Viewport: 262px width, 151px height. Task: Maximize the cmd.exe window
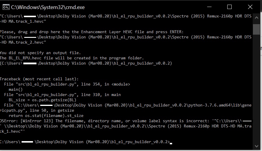coord(229,7)
